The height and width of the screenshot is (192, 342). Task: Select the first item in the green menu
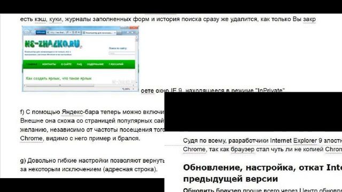click(32, 64)
